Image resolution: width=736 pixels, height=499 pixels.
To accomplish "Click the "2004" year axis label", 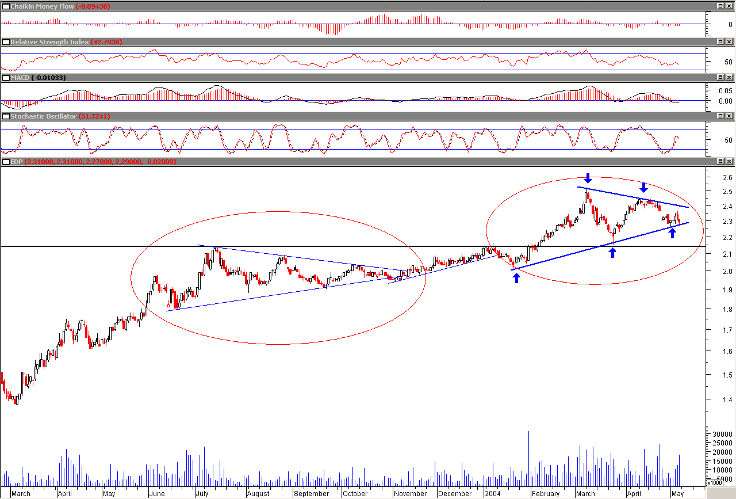I will click(x=493, y=494).
